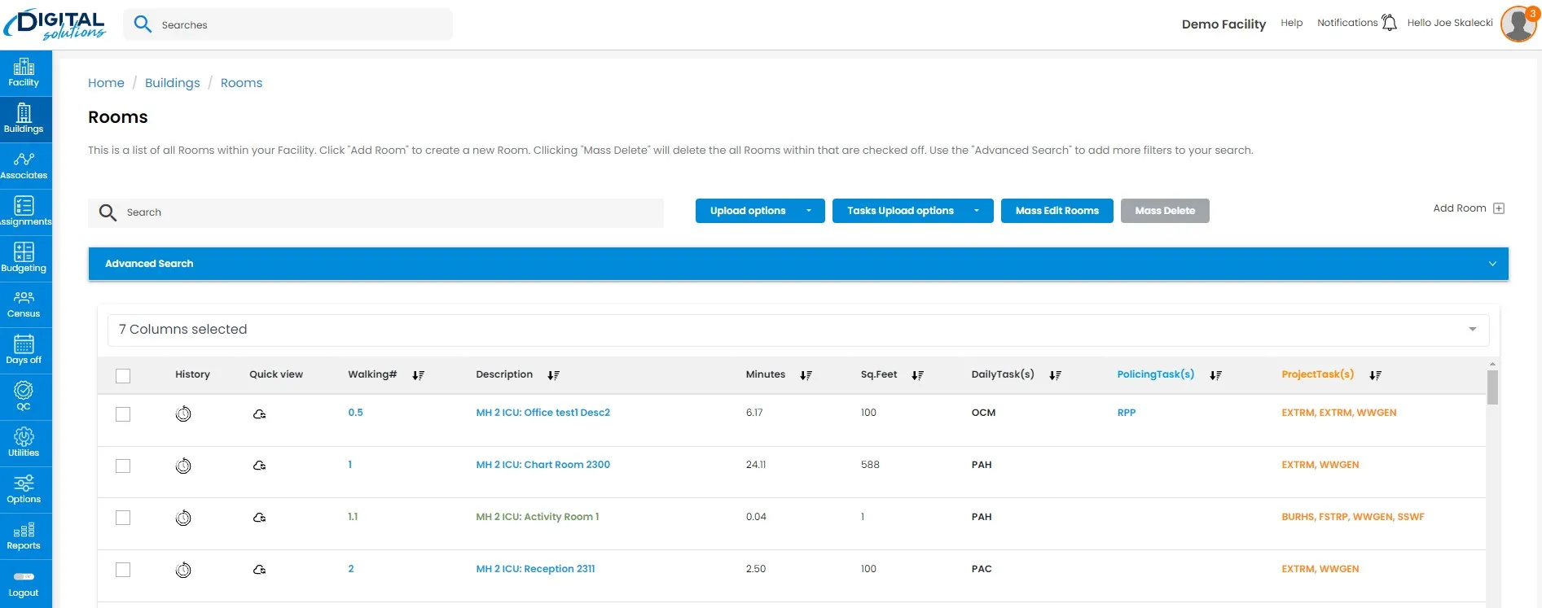Open the Reports sidebar menu item
Screen dimensions: 1542x608
tap(24, 536)
